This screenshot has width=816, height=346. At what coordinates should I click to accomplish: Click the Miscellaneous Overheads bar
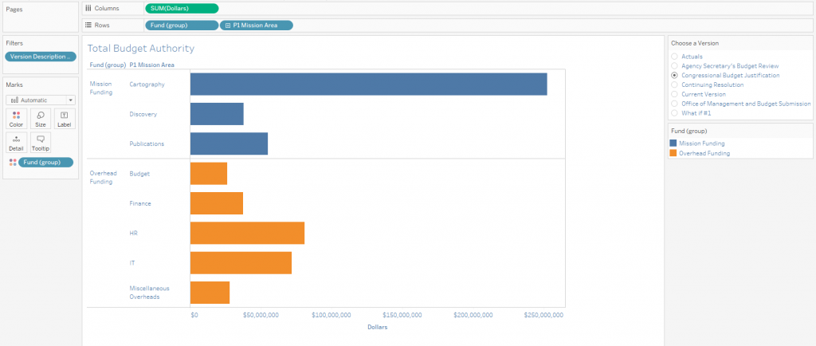click(x=210, y=293)
